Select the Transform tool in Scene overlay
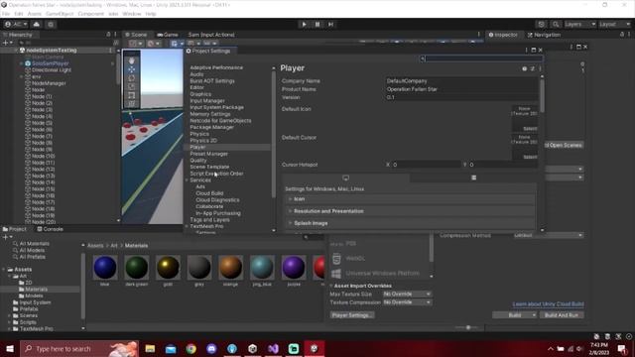Image resolution: width=635 pixels, height=357 pixels. point(132,104)
